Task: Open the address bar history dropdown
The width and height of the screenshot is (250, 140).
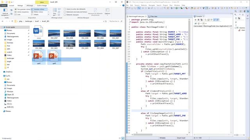Action: pyautogui.click(x=104, y=21)
